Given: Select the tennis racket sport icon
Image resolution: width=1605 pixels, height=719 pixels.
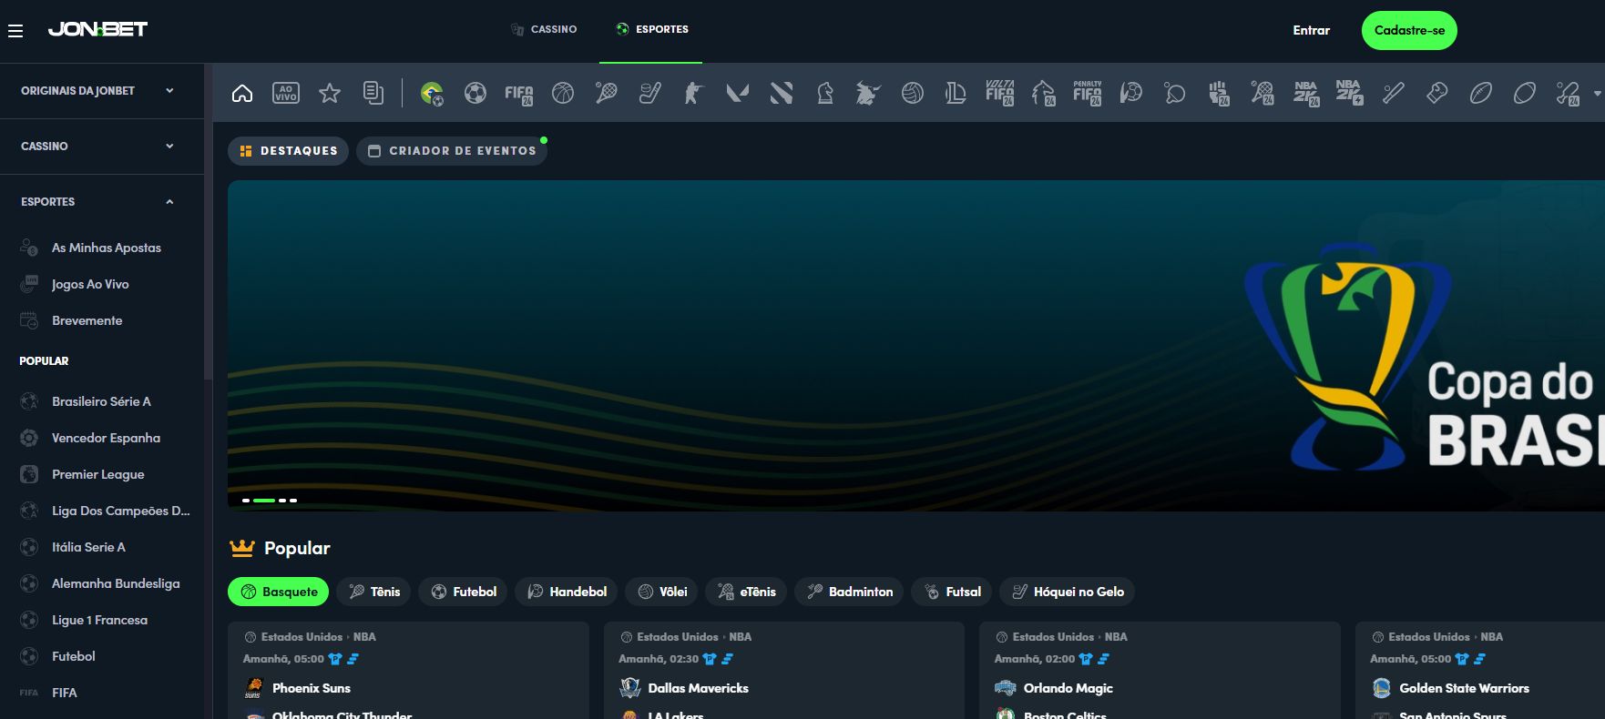Looking at the screenshot, I should coord(607,93).
